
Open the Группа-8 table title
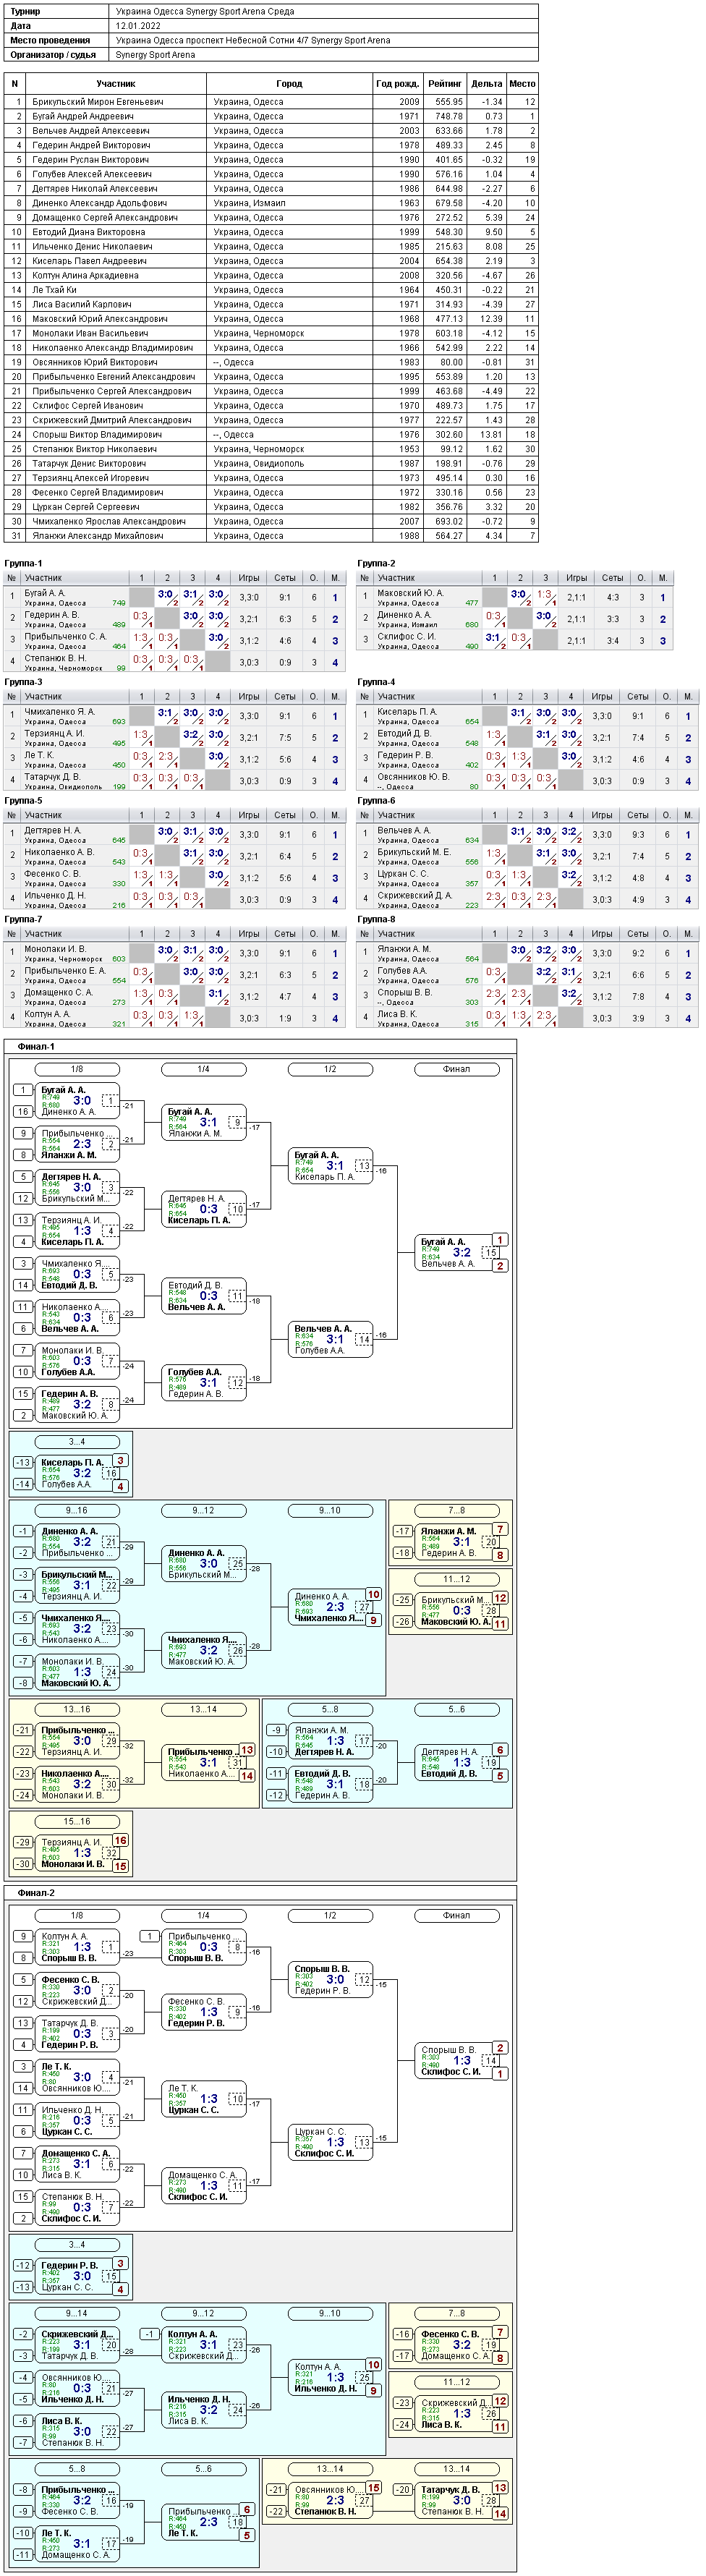[x=376, y=919]
